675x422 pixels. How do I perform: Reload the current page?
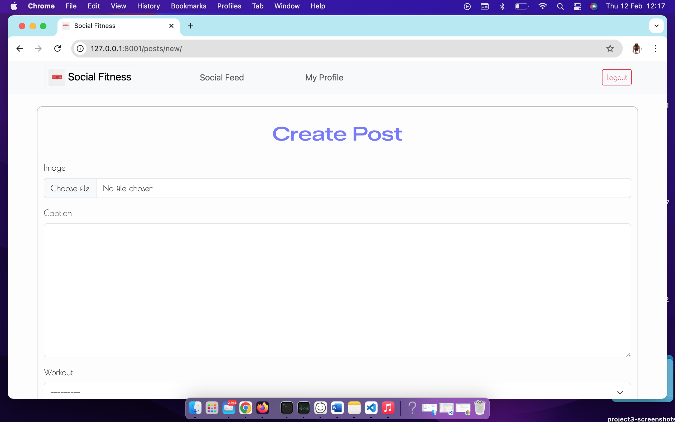point(57,48)
